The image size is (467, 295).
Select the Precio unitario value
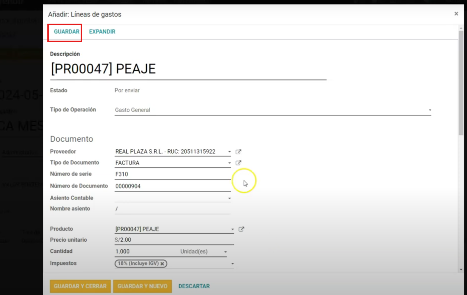pyautogui.click(x=168, y=240)
